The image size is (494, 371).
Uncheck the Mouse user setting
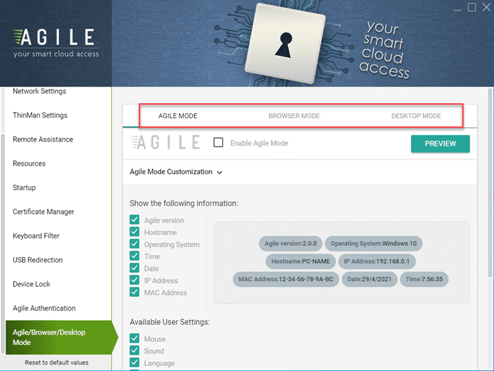pos(134,338)
